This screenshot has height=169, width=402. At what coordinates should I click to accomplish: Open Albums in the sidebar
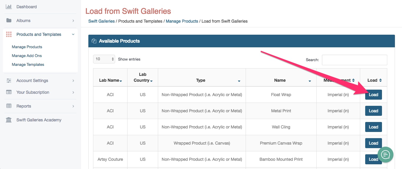tap(23, 21)
